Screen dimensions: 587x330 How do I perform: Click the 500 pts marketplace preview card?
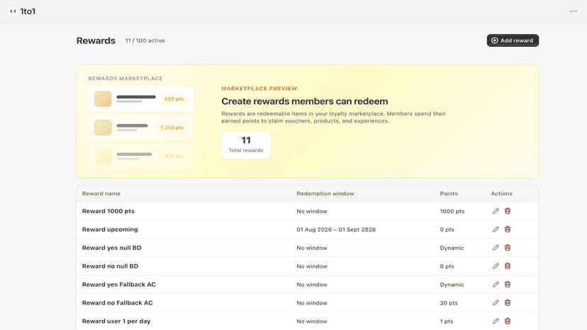coord(141,98)
